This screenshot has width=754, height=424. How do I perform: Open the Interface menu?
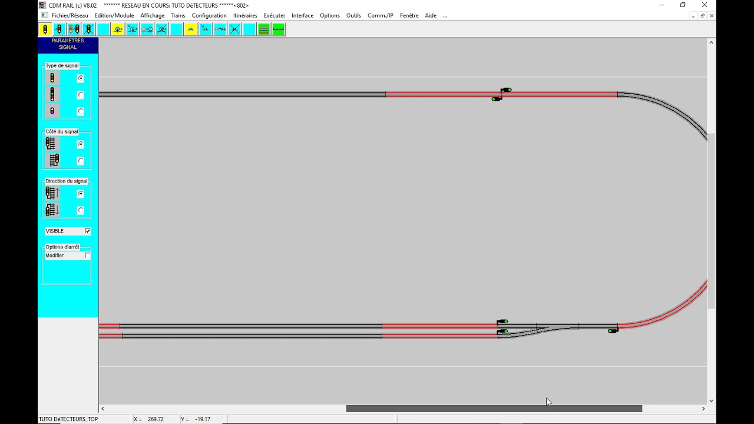(303, 15)
